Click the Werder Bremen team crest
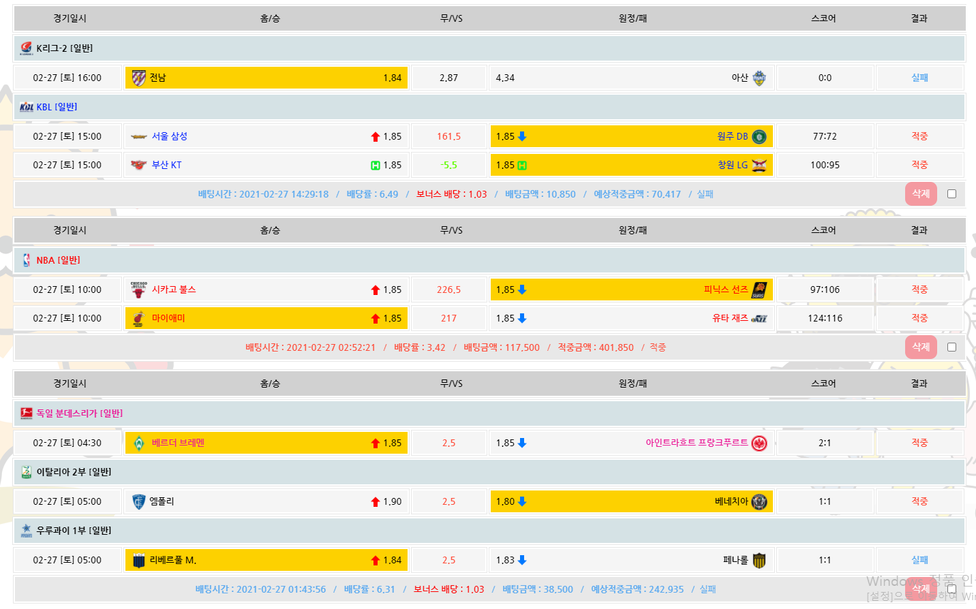This screenshot has height=609, width=976. point(138,443)
